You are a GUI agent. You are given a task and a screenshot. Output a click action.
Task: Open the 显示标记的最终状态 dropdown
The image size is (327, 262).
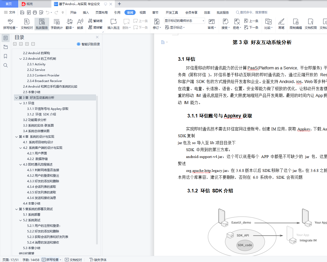[184, 21]
